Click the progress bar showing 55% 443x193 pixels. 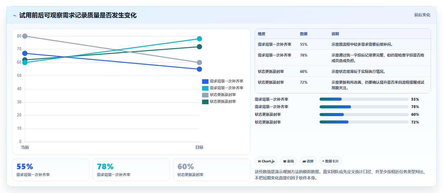coord(364,99)
